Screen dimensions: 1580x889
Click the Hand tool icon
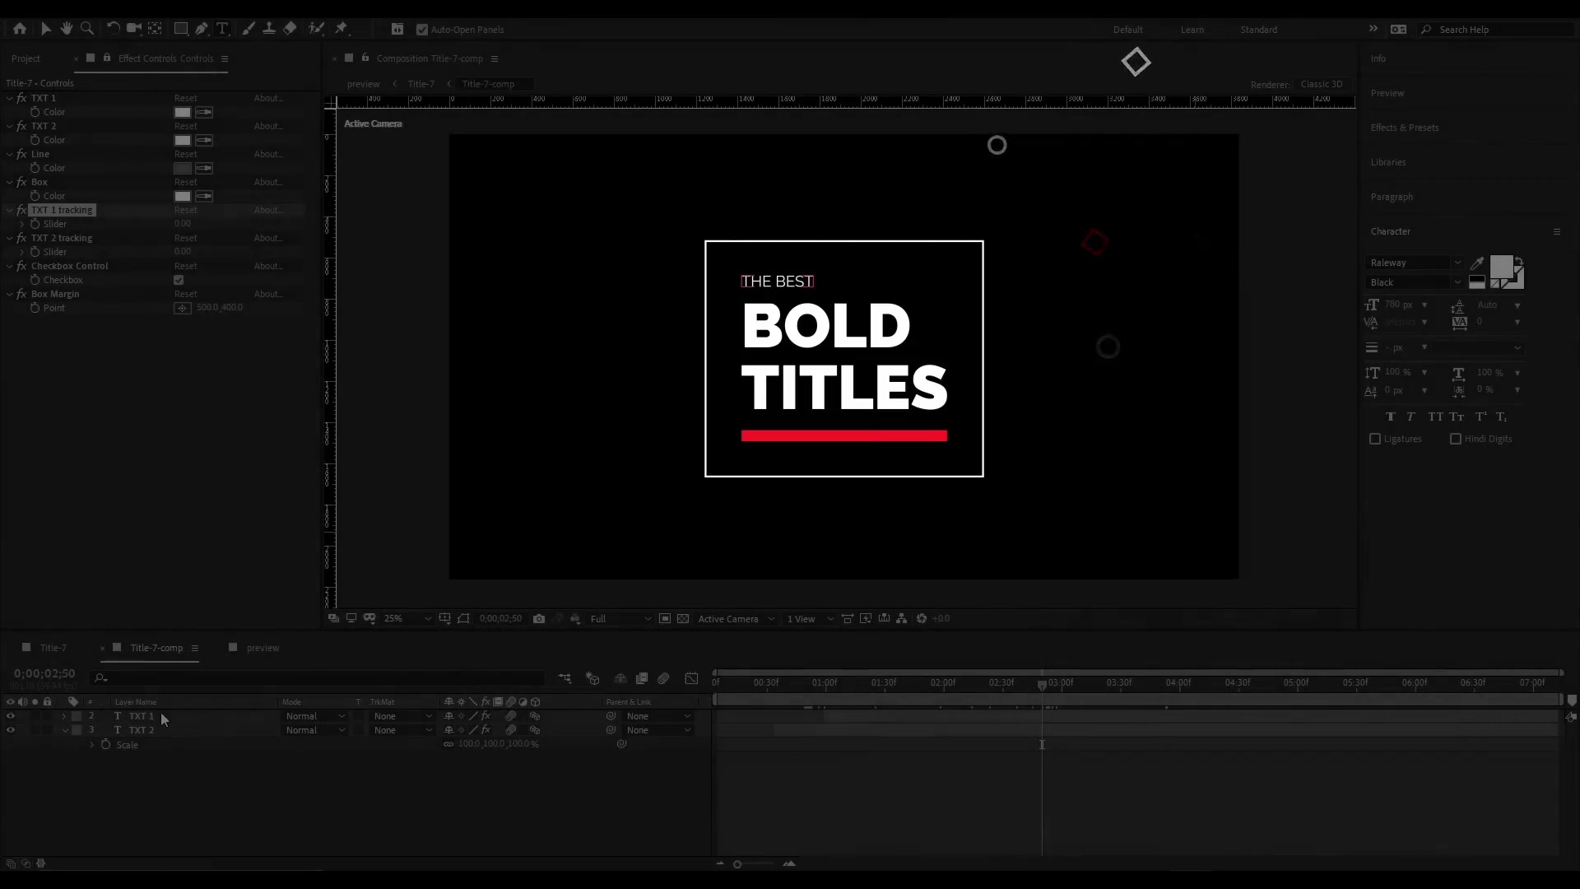point(65,30)
